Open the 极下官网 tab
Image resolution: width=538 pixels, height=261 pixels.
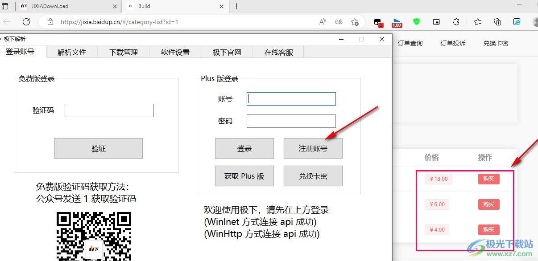227,52
